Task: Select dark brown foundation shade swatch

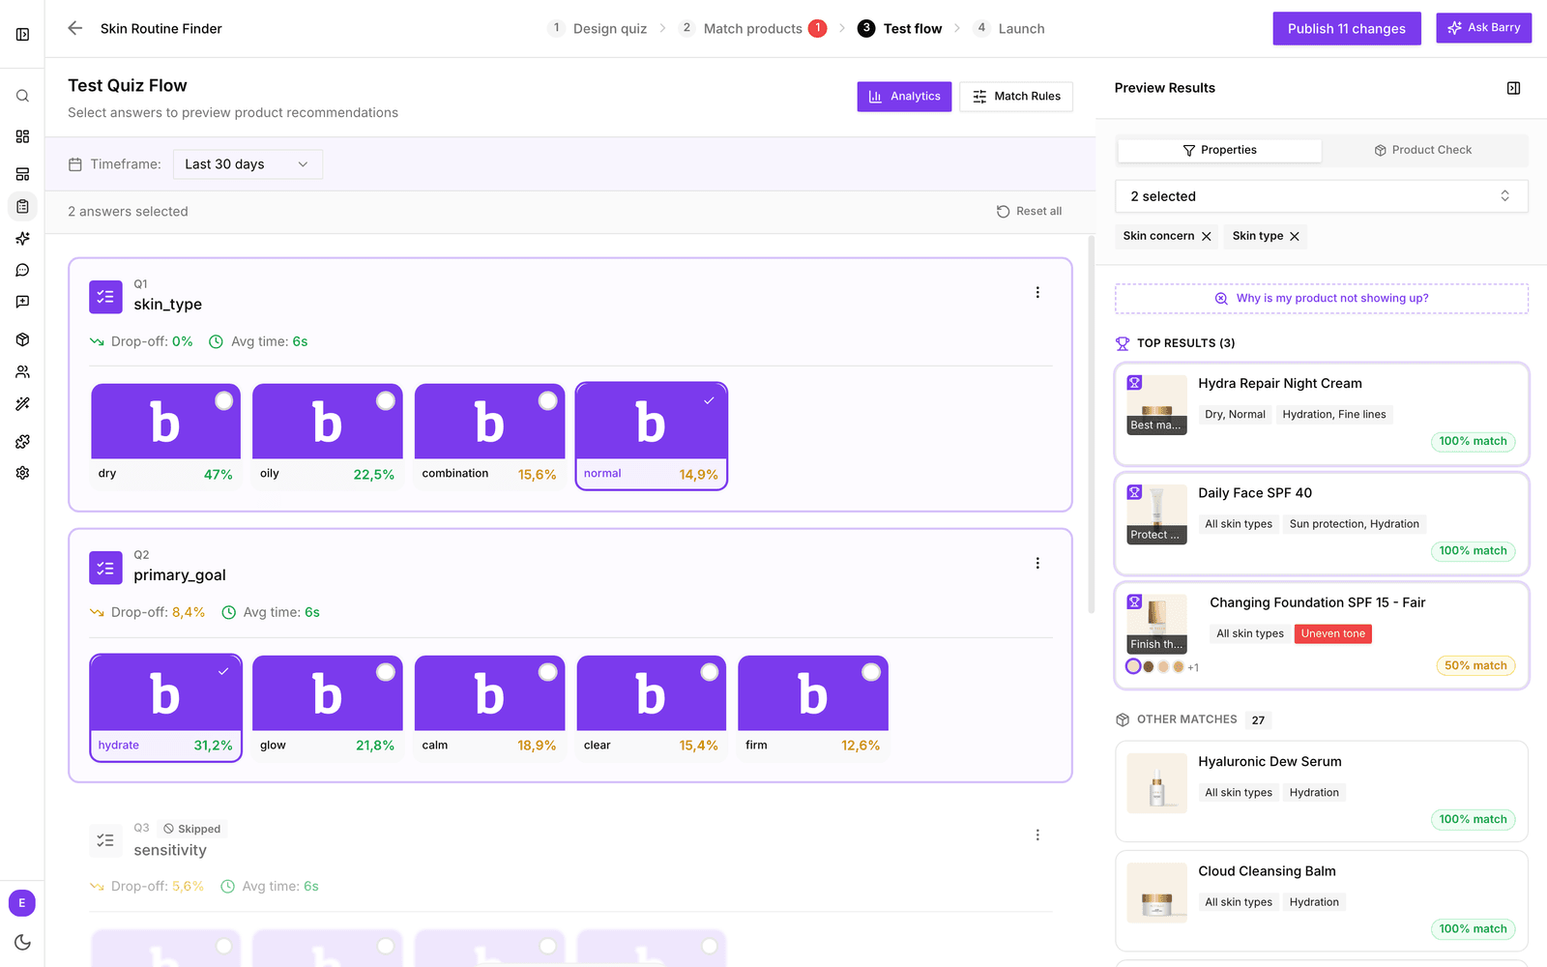Action: (1149, 666)
